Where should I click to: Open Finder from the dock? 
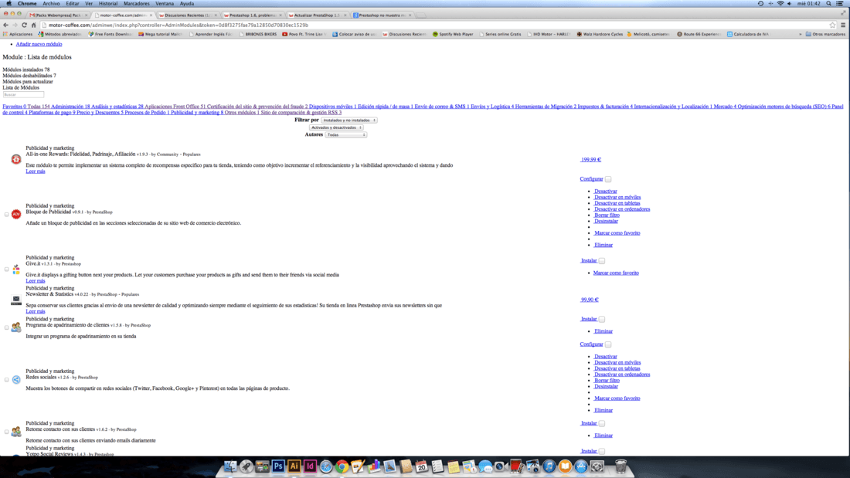229,466
